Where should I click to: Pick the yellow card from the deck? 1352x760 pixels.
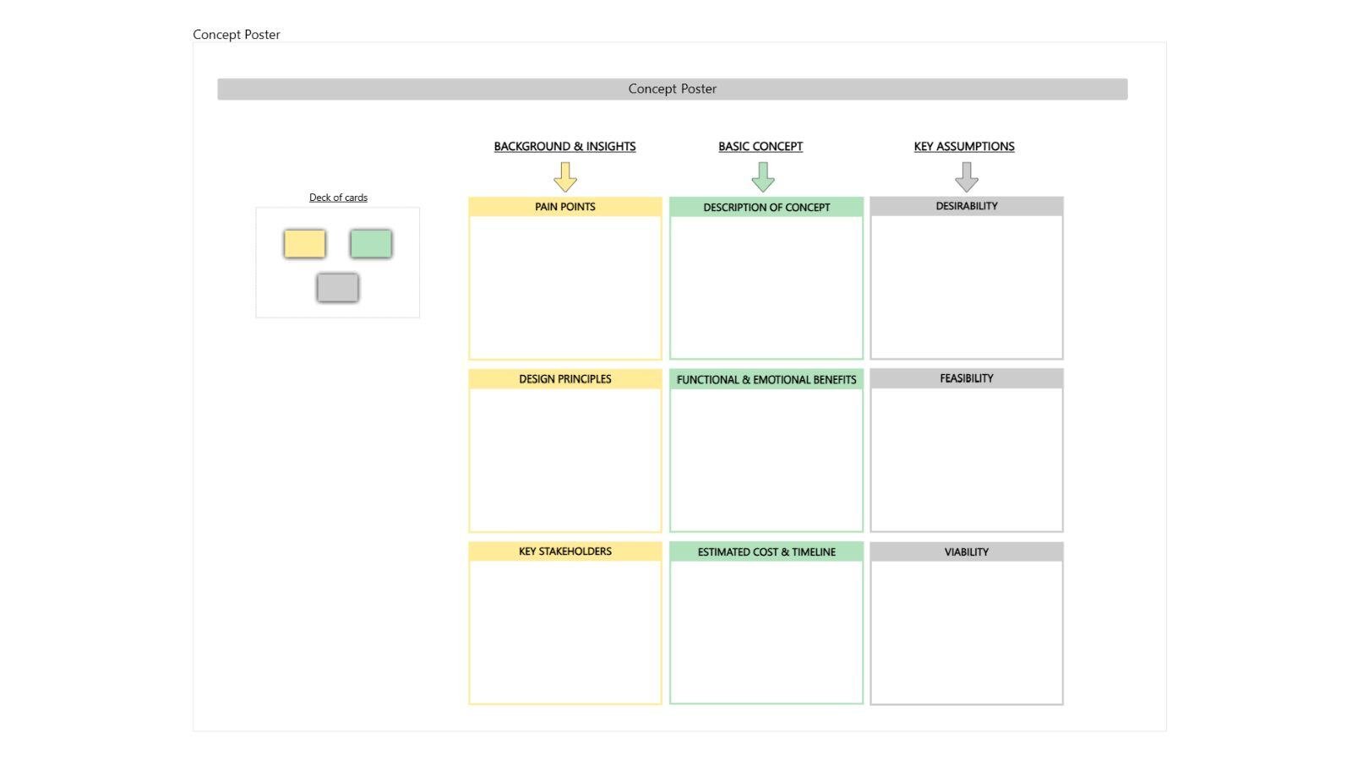pyautogui.click(x=305, y=244)
